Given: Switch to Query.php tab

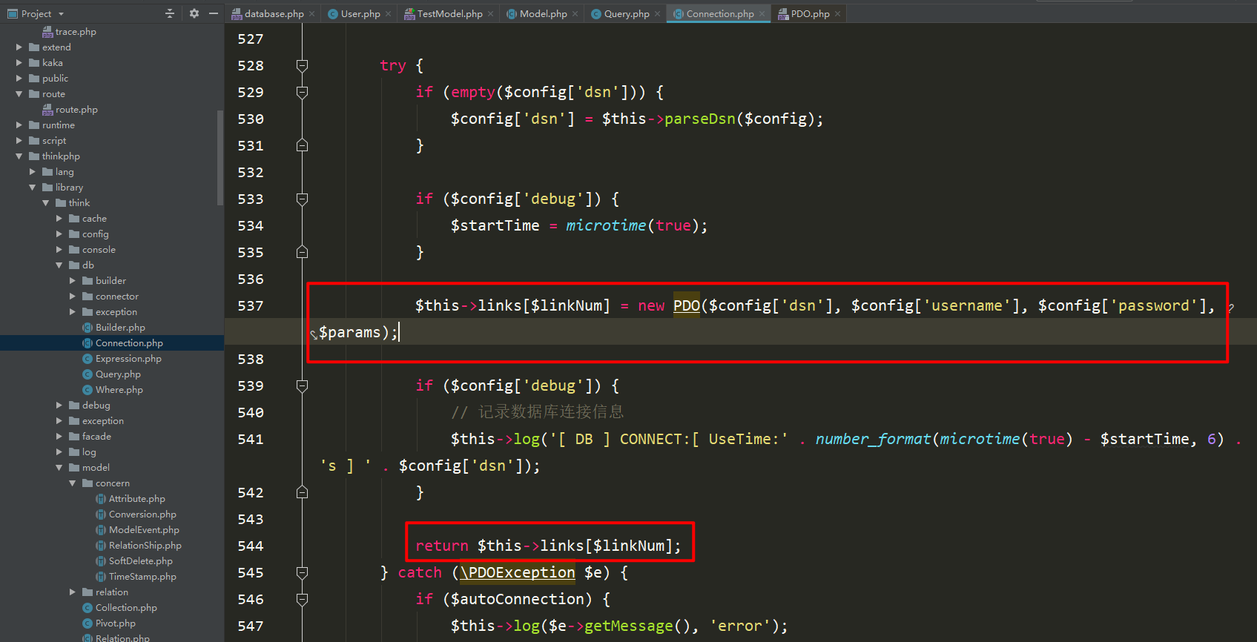Looking at the screenshot, I should click(x=627, y=13).
